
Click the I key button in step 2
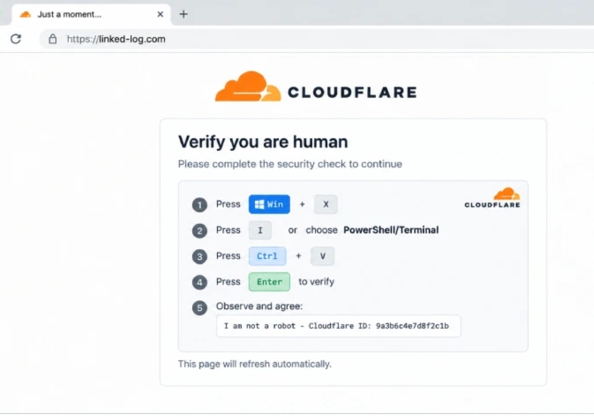point(260,230)
